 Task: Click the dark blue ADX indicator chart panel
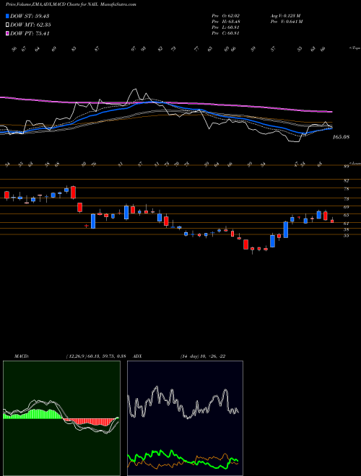185,418
